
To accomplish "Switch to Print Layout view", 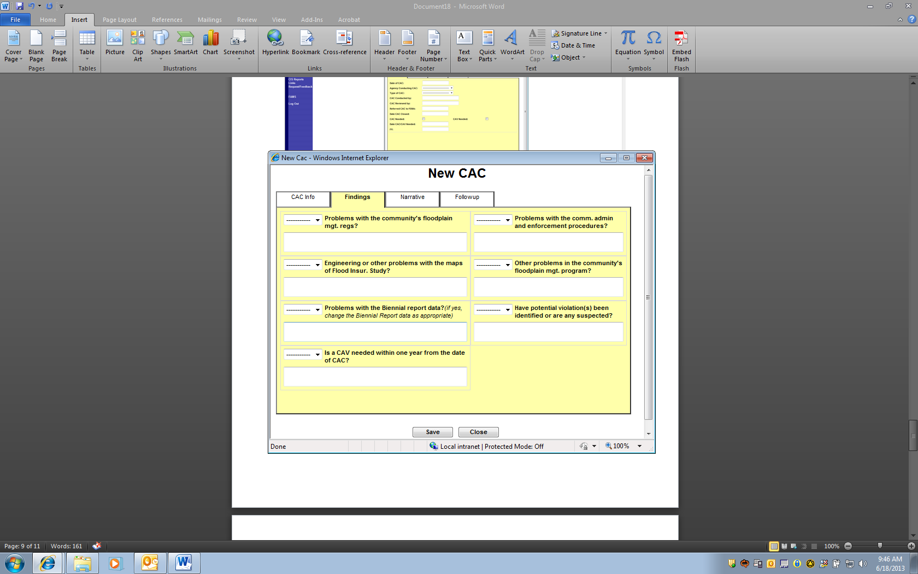I will pyautogui.click(x=774, y=546).
